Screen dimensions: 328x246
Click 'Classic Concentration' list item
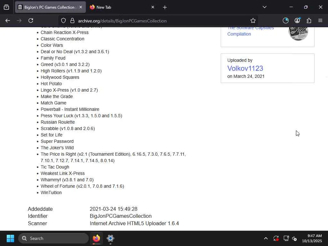62,39
